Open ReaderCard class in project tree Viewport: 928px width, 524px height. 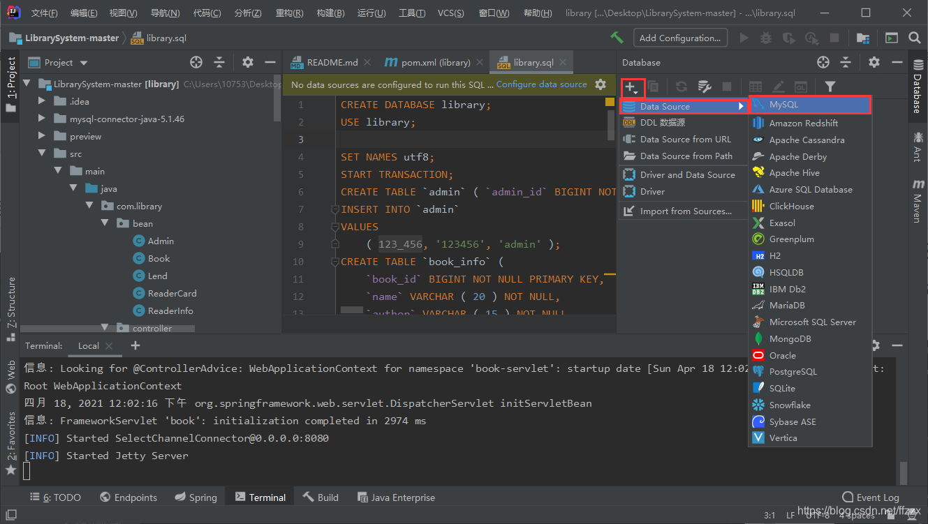164,293
